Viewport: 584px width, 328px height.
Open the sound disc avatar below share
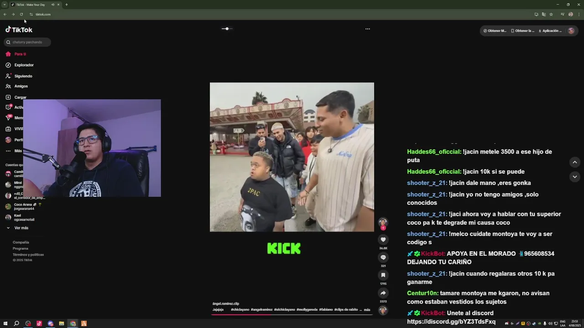[x=383, y=310]
